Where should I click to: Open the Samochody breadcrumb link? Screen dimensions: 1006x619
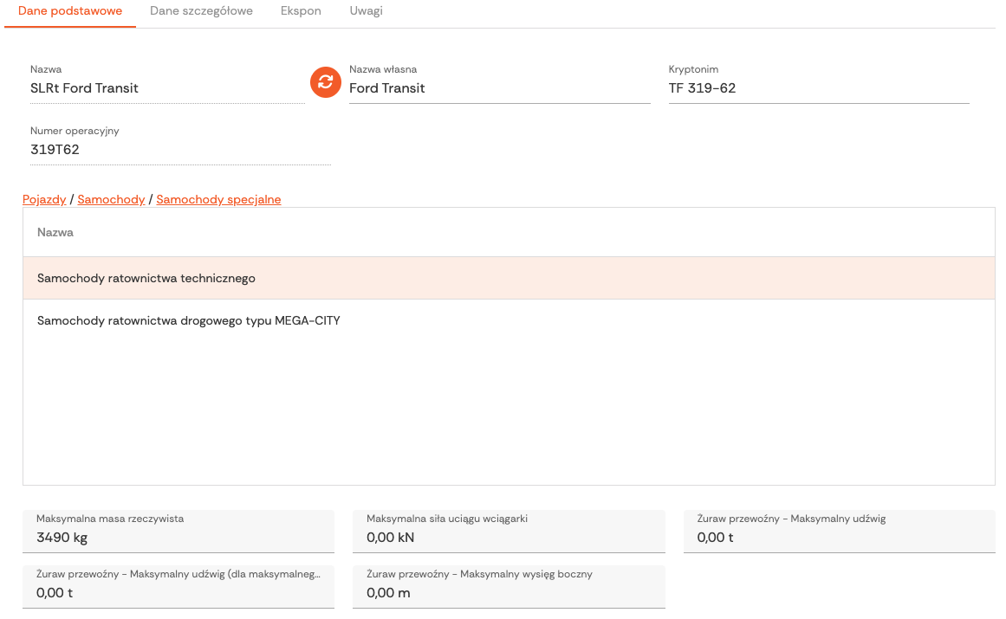coord(111,199)
